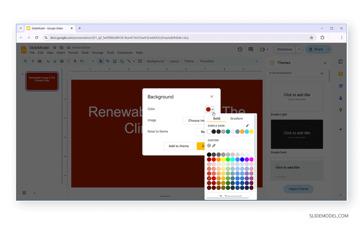Open grid view icon at bottom left
The image size is (363, 225).
(x=24, y=193)
